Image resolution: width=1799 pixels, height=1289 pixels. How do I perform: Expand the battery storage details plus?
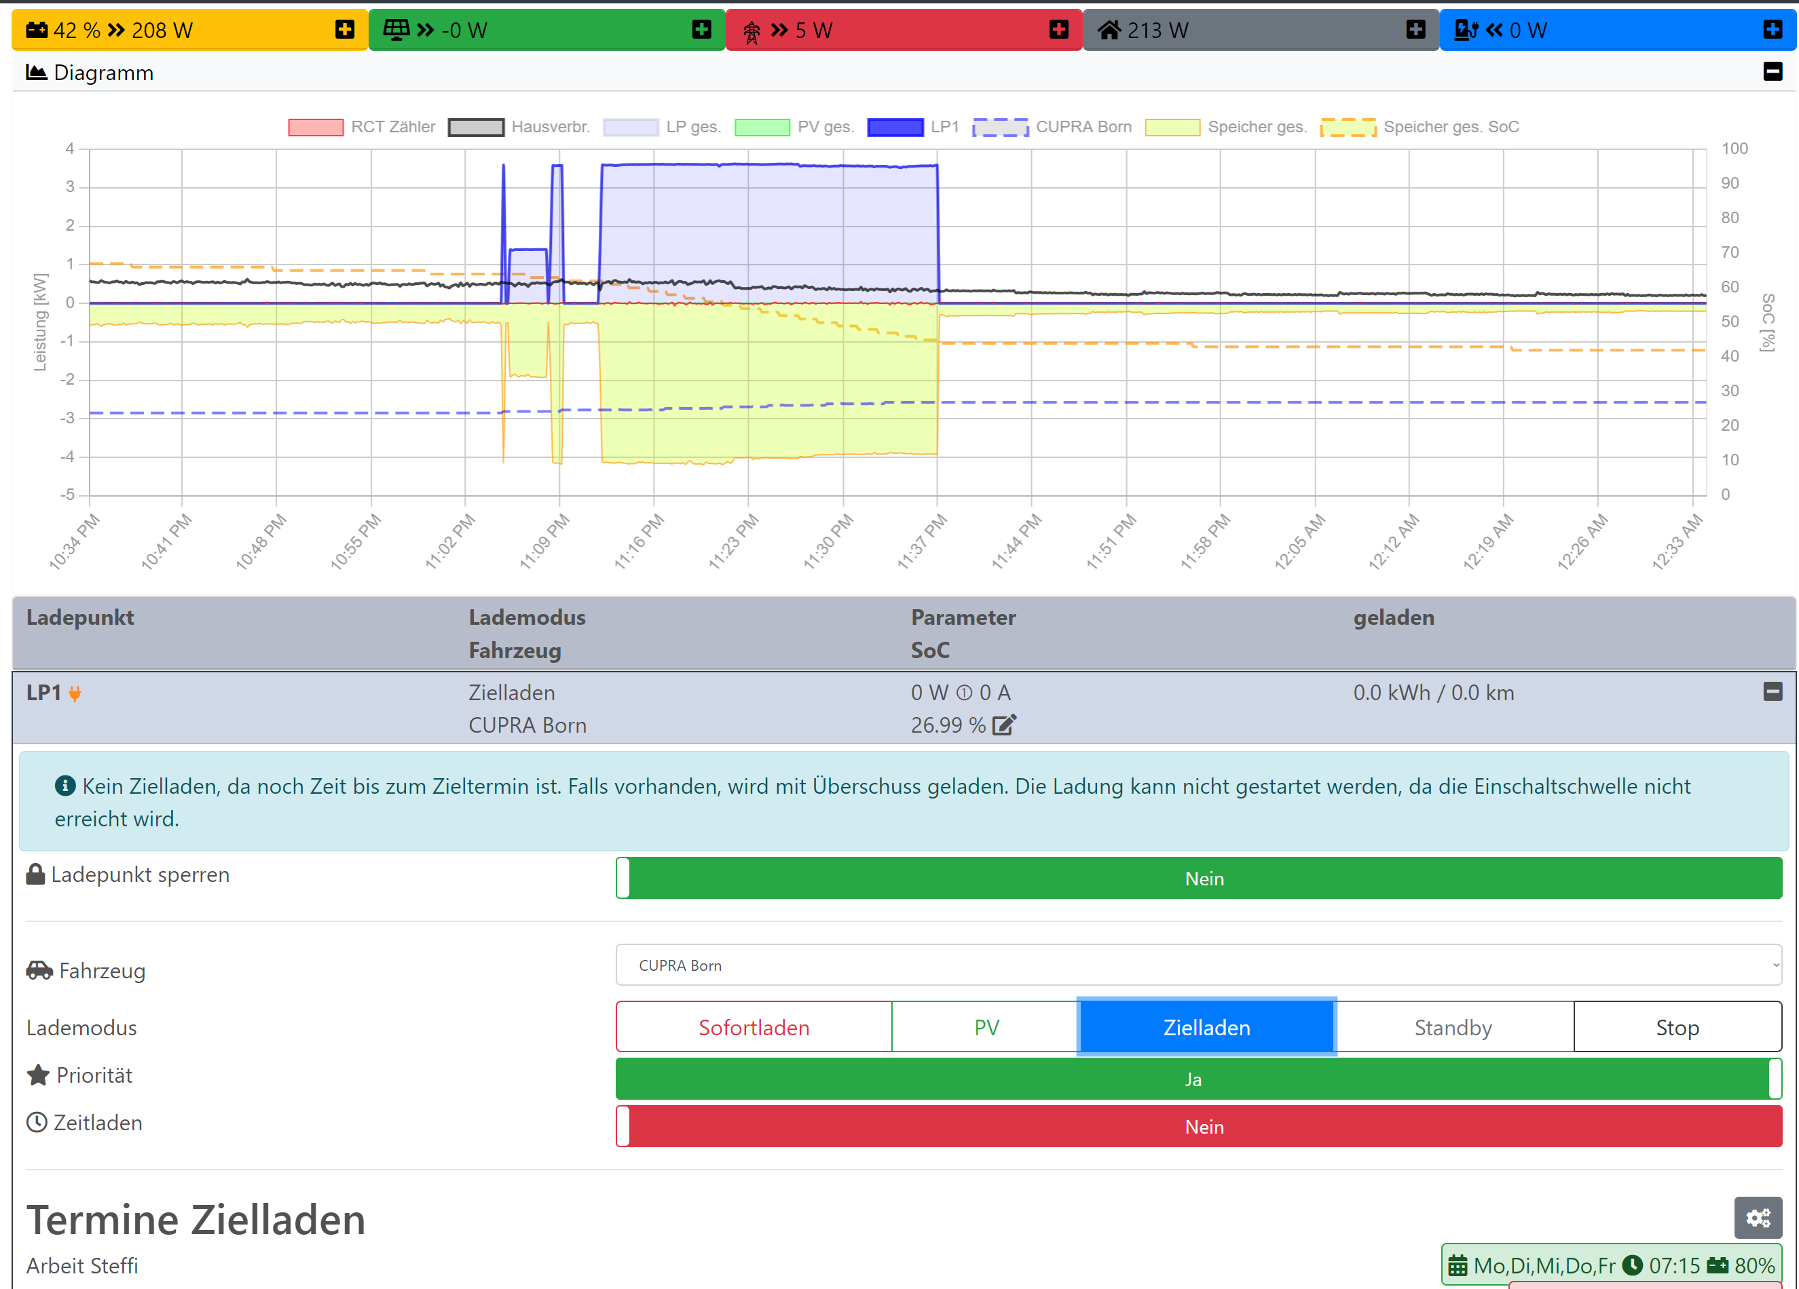344,30
